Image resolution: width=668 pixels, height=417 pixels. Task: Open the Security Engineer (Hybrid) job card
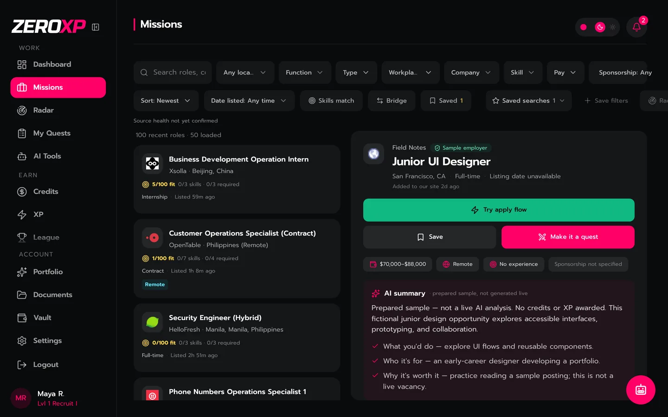[237, 338]
